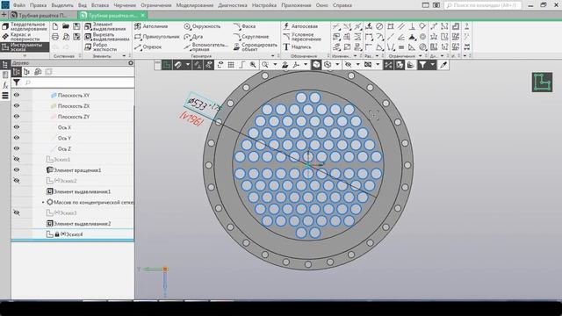Expand the tool set list chevron below Инструменты эскиза

tap(25, 56)
